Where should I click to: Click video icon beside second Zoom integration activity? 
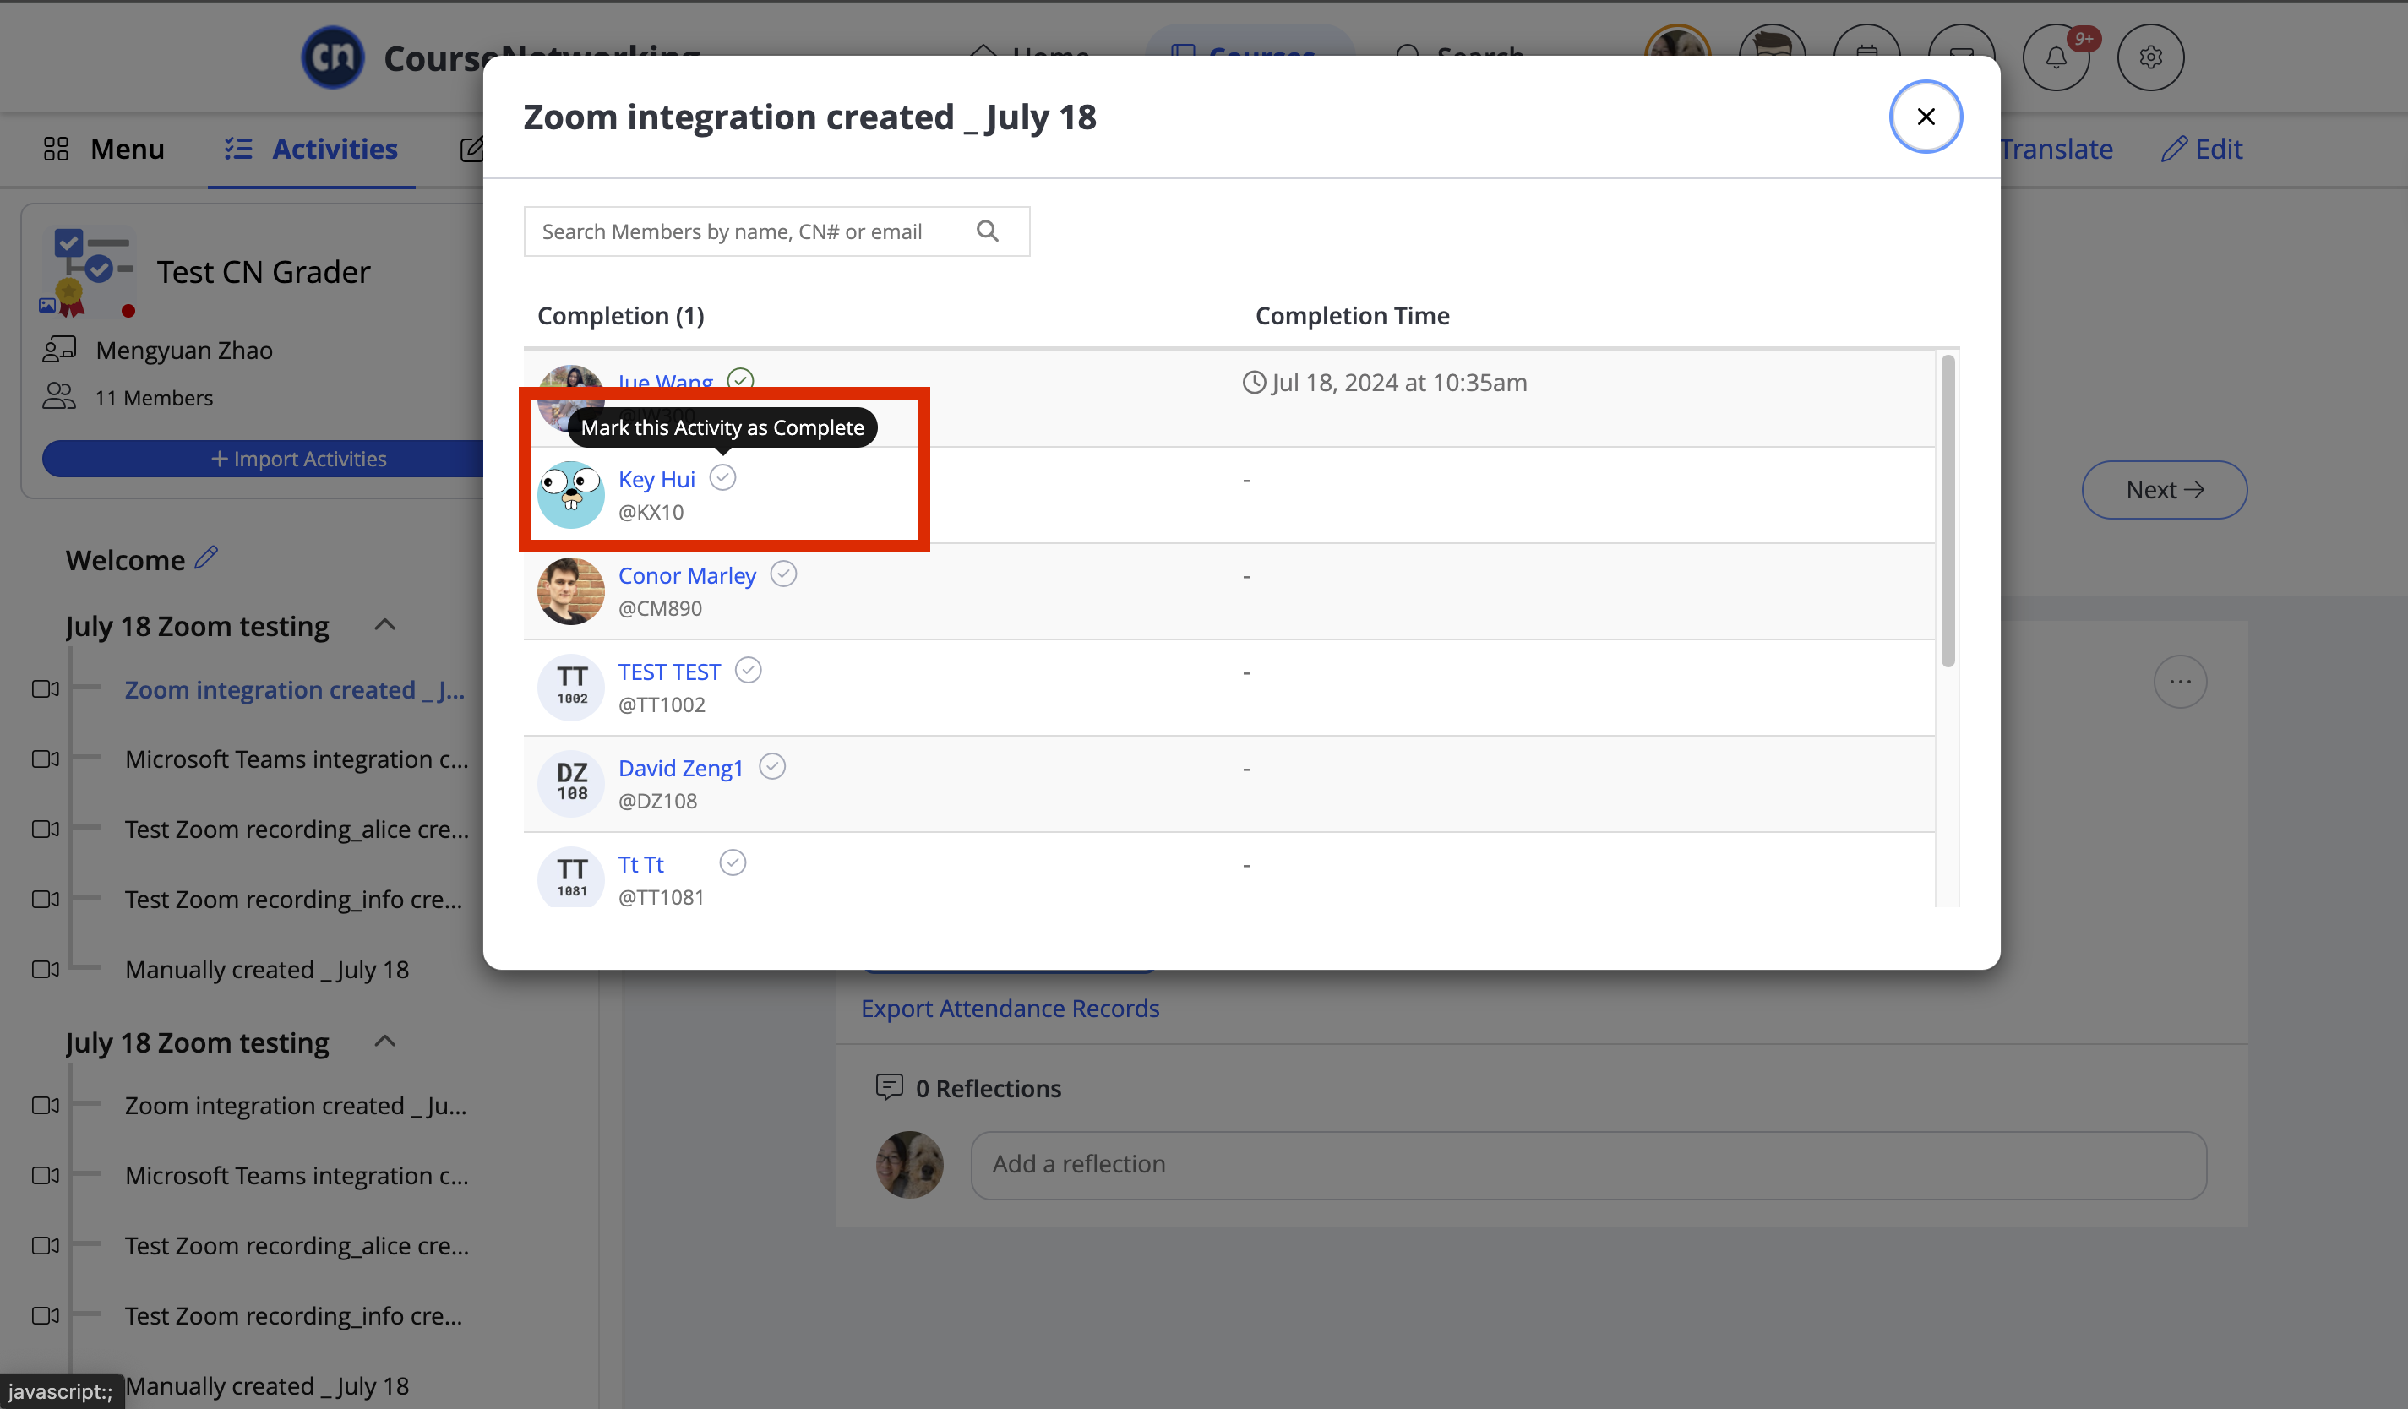(x=45, y=1105)
